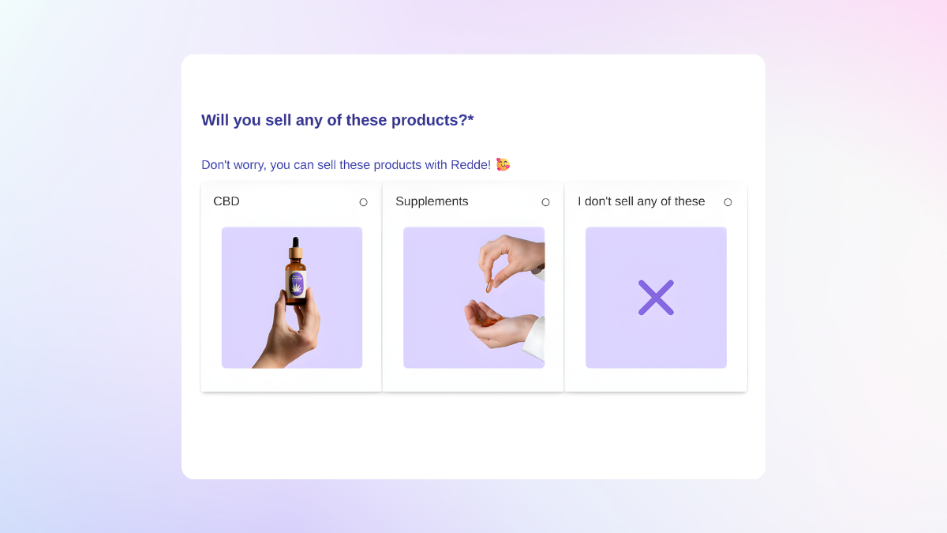Viewport: 947px width, 533px height.
Task: Click the Supplements label text
Action: [432, 201]
